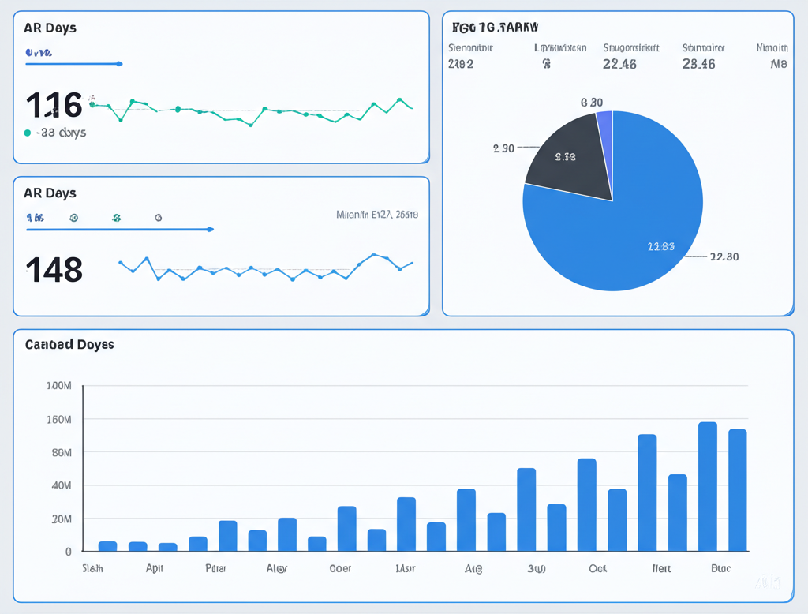Image resolution: width=808 pixels, height=614 pixels.
Task: Open the Sbuncairor 23.46 stat dropdown
Action: pos(701,55)
